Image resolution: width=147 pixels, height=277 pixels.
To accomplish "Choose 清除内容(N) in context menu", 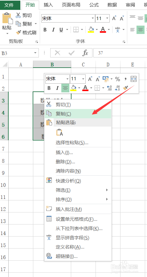I will pyautogui.click(x=78, y=171).
